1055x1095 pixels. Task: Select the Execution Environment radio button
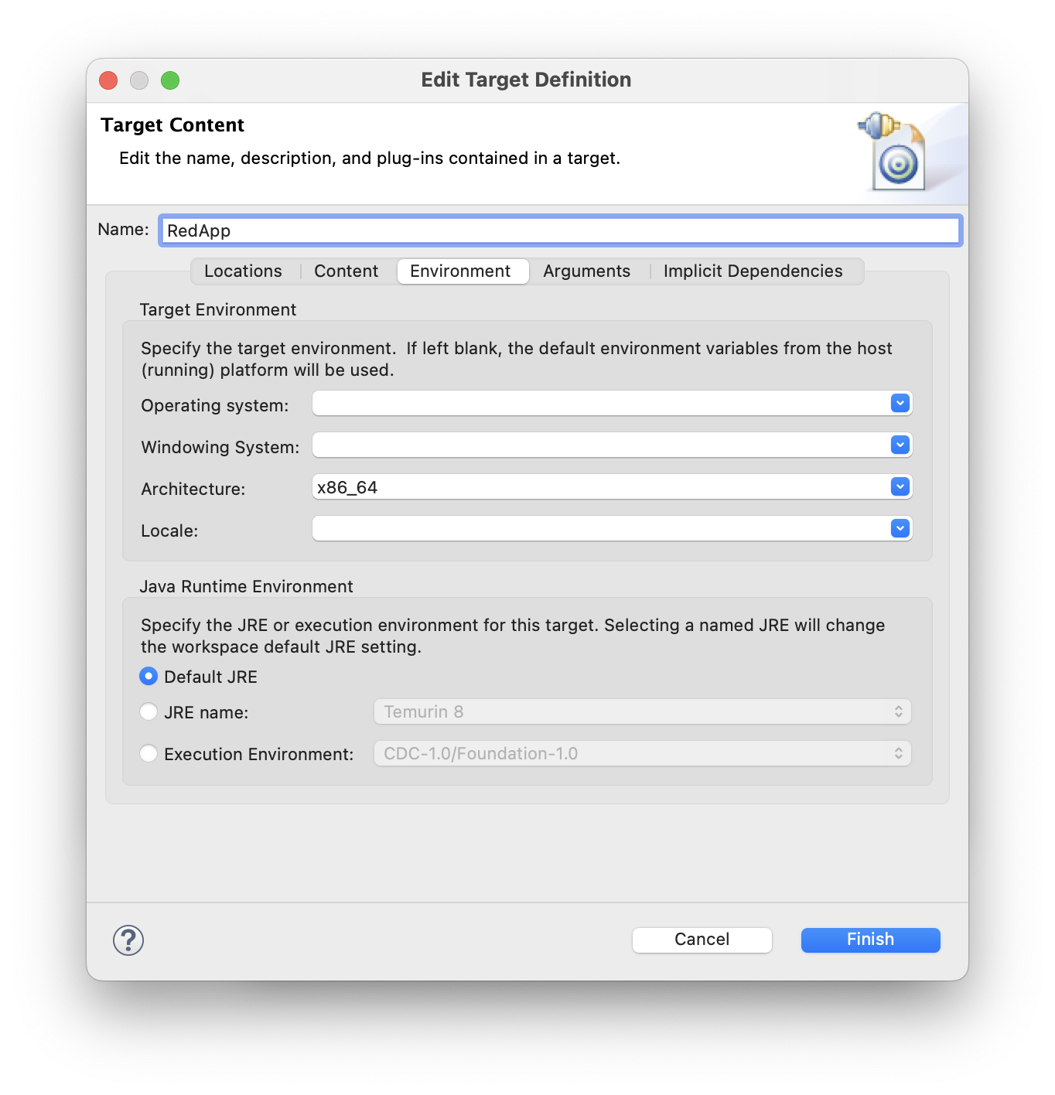coord(149,753)
